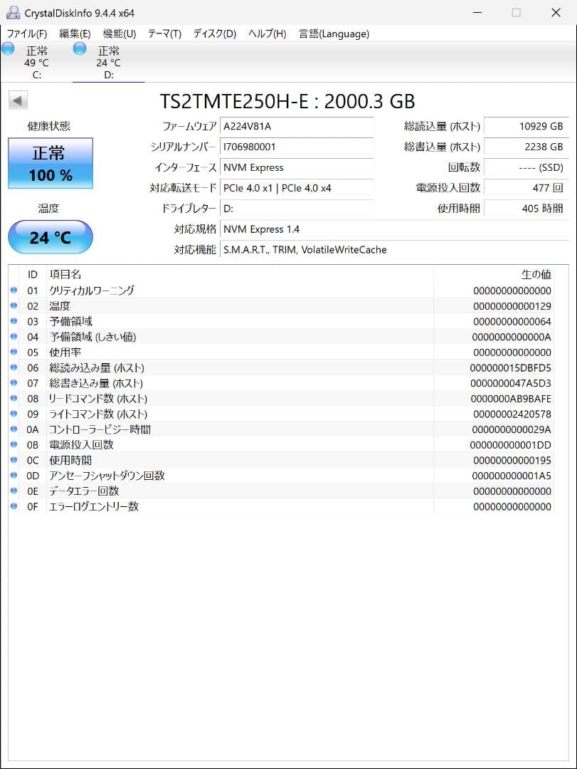Open the ファイル menu
Image resolution: width=577 pixels, height=769 pixels.
tap(27, 33)
